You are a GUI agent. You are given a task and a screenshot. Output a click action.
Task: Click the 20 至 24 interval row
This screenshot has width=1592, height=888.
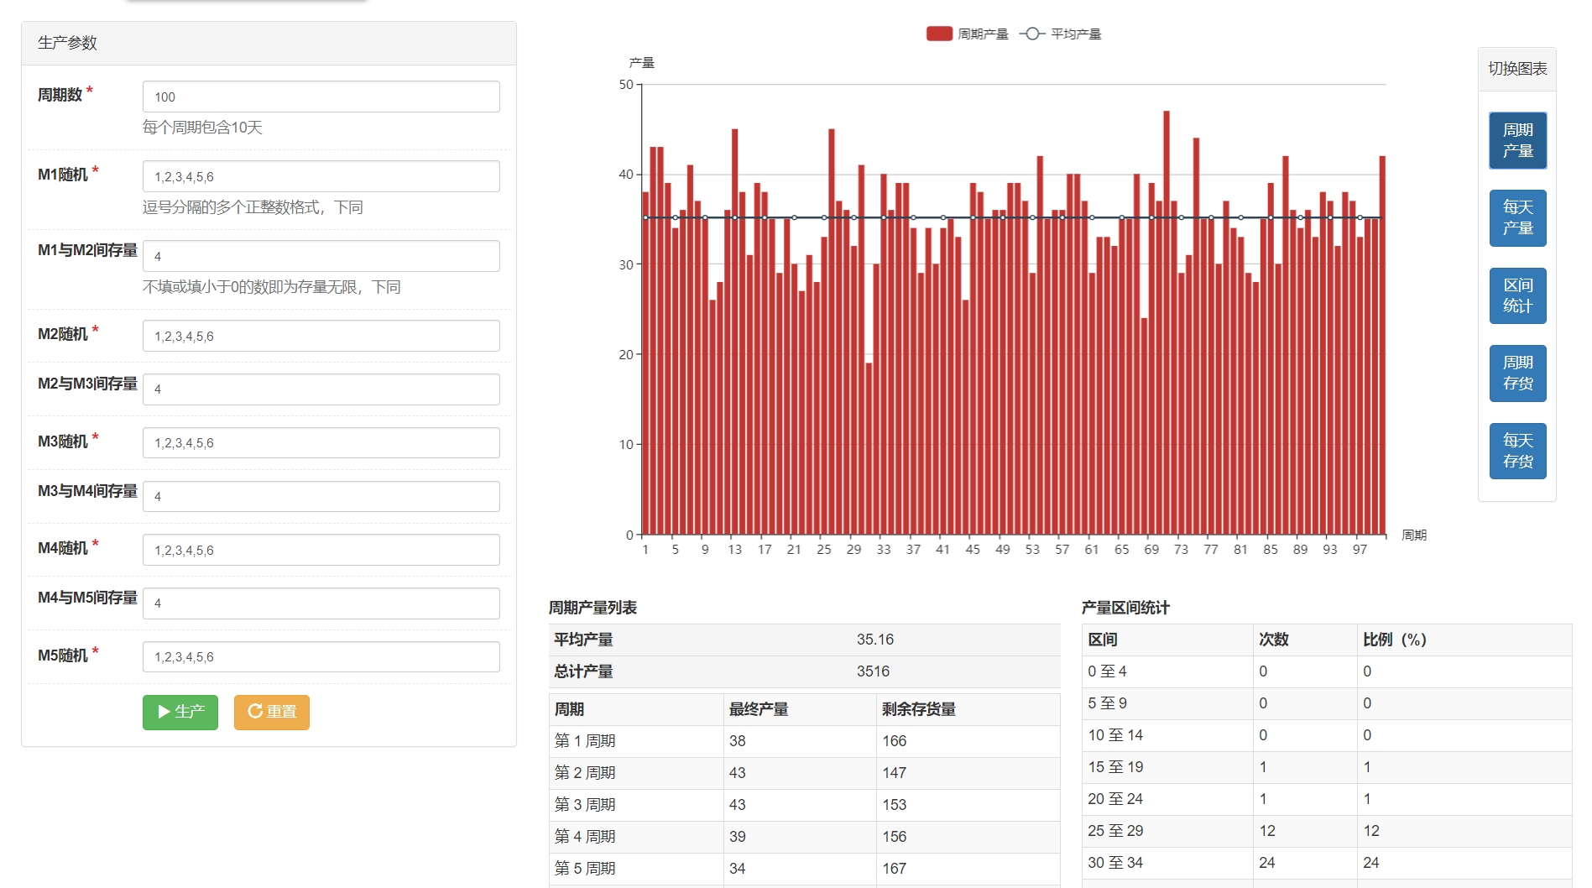(x=1327, y=799)
